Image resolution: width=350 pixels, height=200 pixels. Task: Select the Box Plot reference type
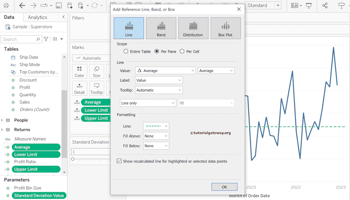(226, 28)
